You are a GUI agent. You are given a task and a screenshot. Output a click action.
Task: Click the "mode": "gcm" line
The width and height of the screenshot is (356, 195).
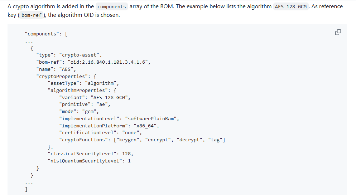click(79, 112)
